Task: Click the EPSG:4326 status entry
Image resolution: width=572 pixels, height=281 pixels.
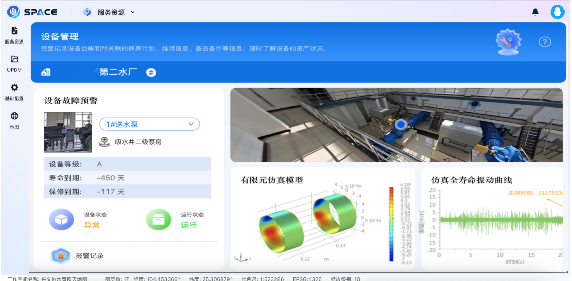Action: click(x=307, y=279)
